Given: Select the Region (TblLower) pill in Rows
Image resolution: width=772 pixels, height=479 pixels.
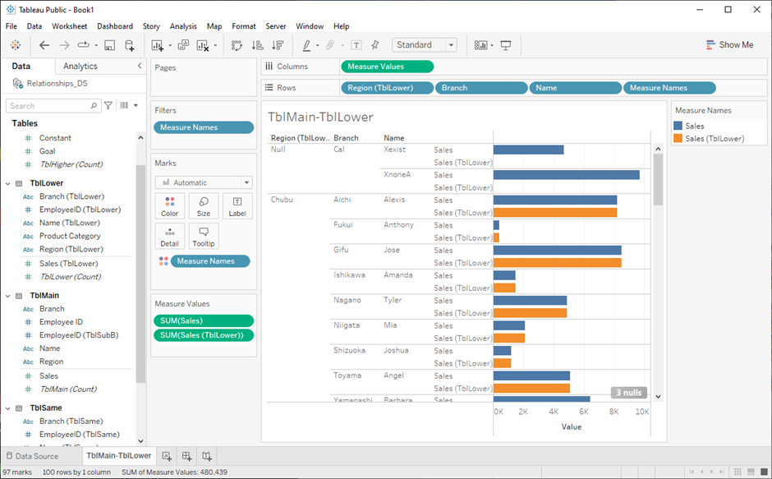Looking at the screenshot, I should (387, 88).
